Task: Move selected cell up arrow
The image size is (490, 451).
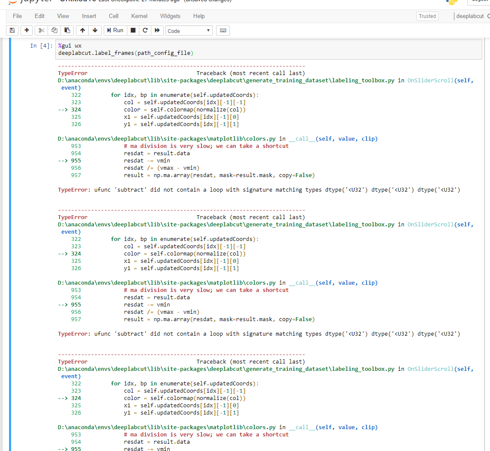Action: pyautogui.click(x=82, y=30)
